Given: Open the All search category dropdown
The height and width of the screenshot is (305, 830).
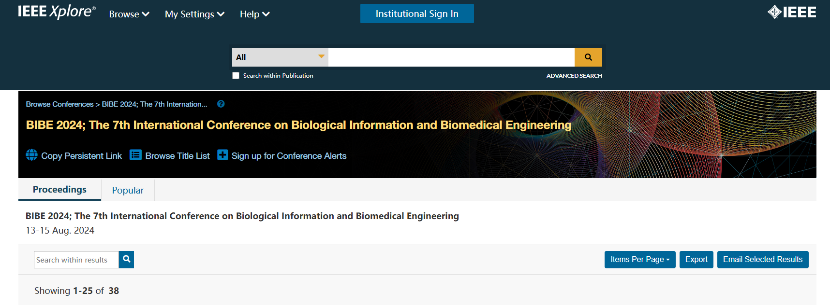Looking at the screenshot, I should click(280, 57).
